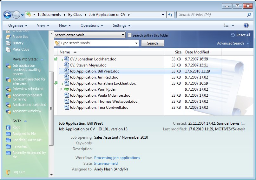Click the Log Out icon in sidebar
This screenshot has height=180, width=256.
click(x=8, y=172)
